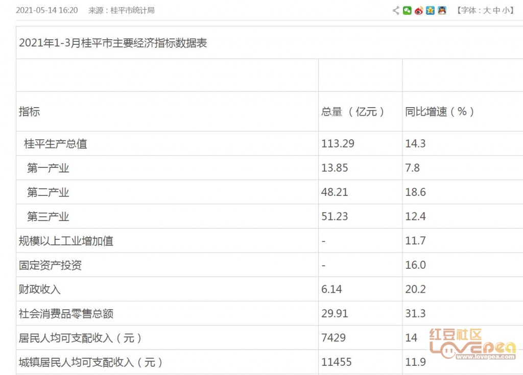Screen dimensions: 523x375
Task: Share the page on Weibo
Action: [x=418, y=10]
